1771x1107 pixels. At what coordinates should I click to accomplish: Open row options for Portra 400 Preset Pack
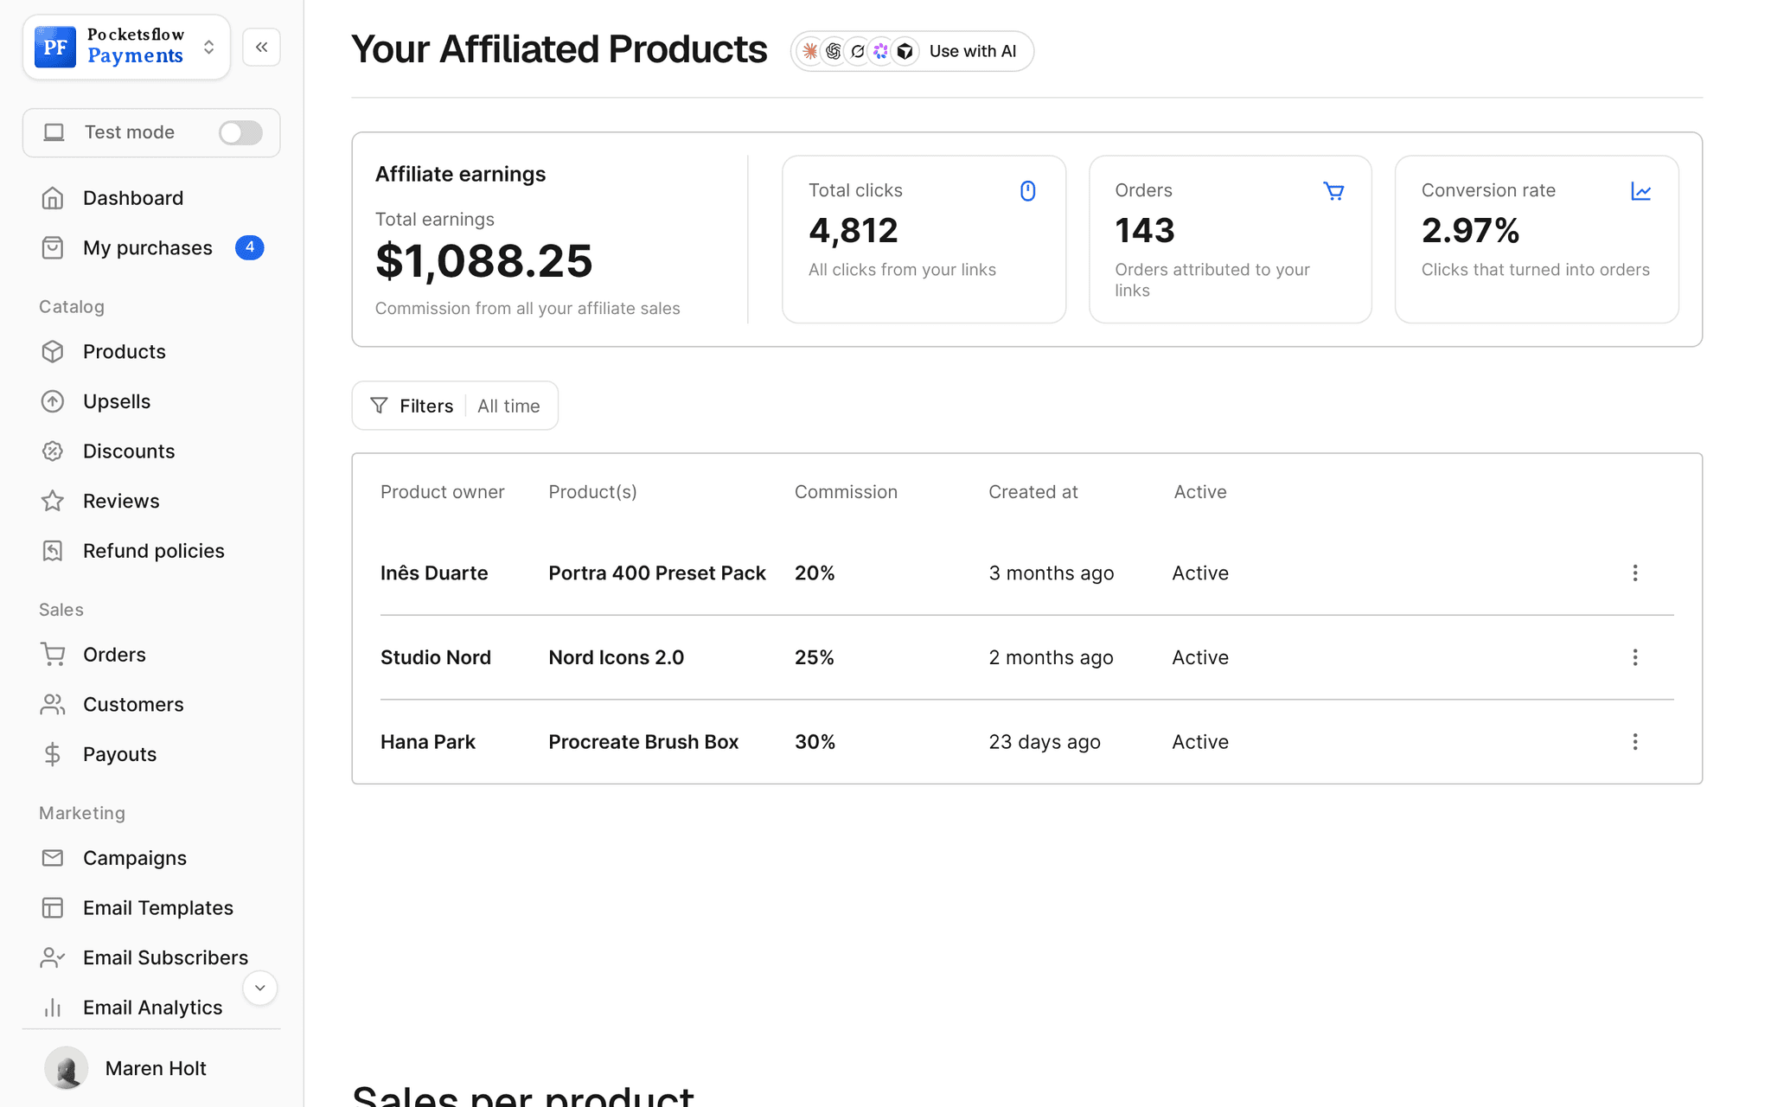coord(1634,573)
